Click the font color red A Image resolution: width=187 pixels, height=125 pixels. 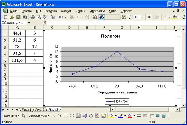[x=130, y=115]
